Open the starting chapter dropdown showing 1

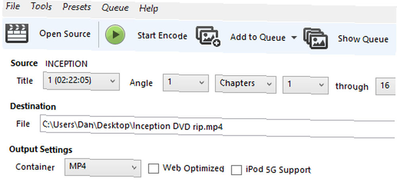(x=306, y=85)
